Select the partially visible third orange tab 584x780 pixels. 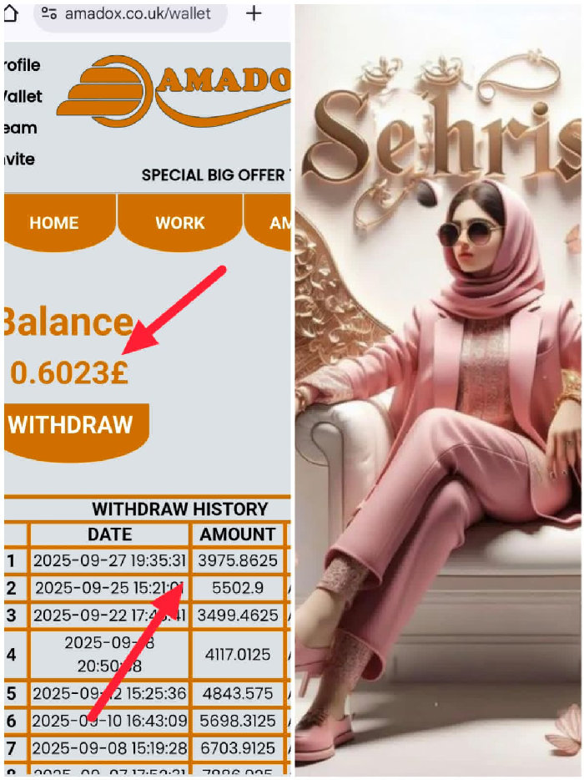(x=268, y=222)
